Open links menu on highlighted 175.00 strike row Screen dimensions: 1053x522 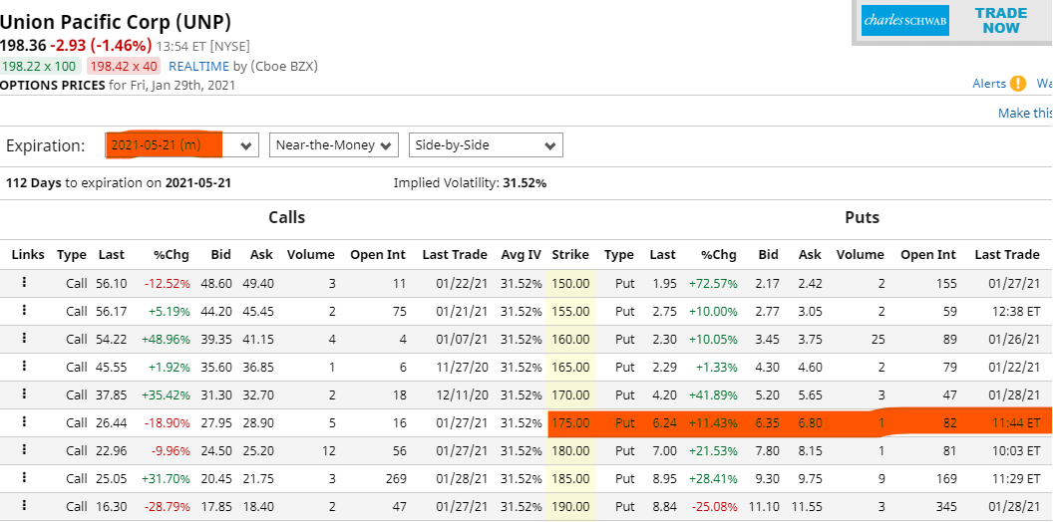tap(25, 422)
